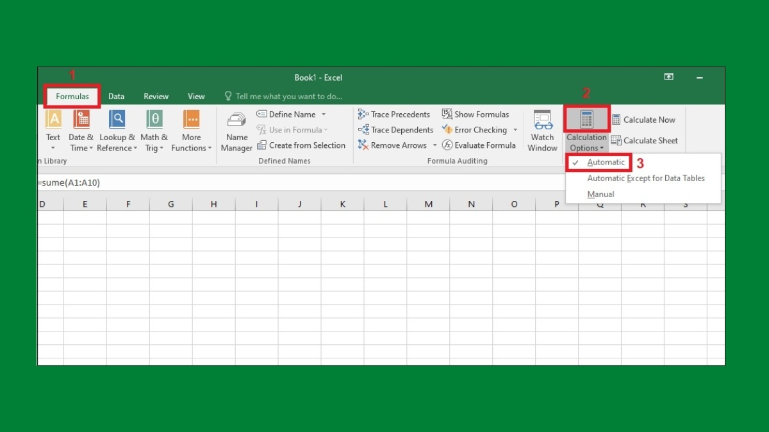Click Trace Precedents
The height and width of the screenshot is (432, 769).
(x=394, y=115)
